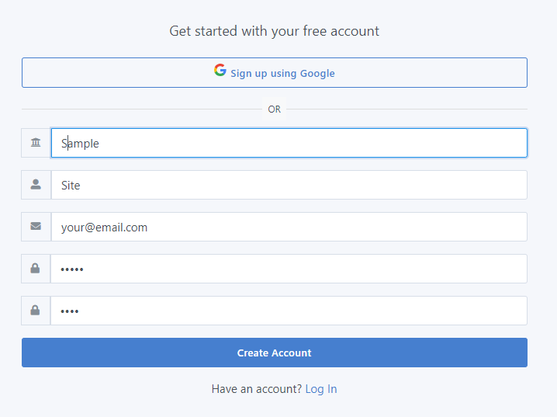Click the institution icon beside the Sample field

[36, 143]
